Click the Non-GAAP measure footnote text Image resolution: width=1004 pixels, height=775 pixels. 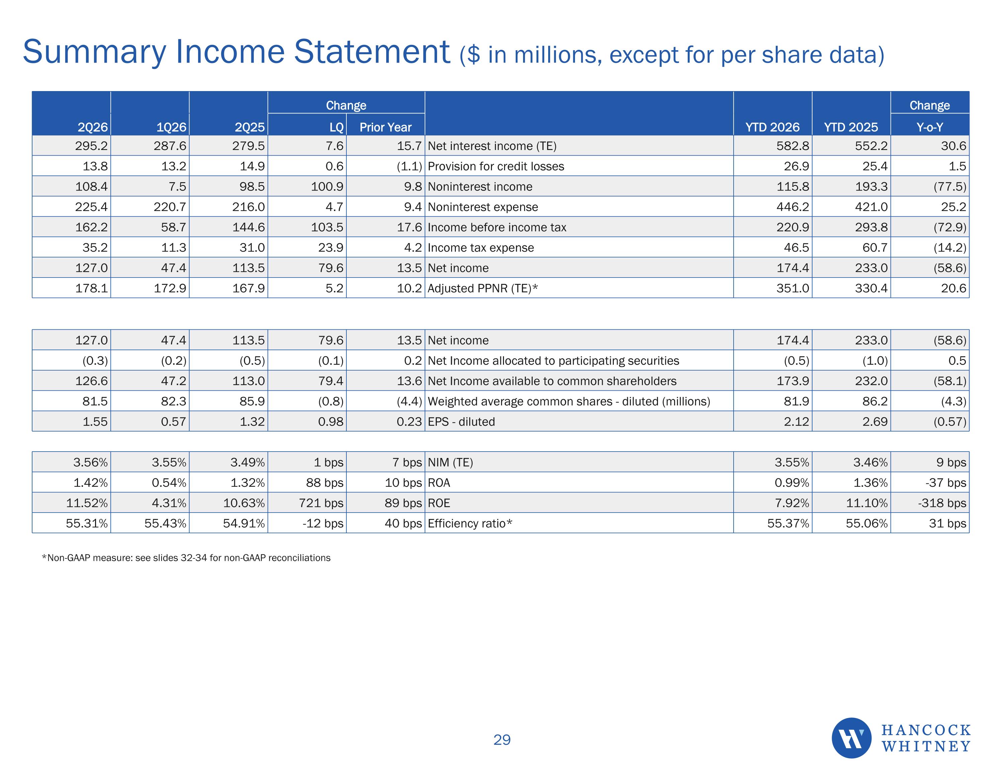click(186, 558)
